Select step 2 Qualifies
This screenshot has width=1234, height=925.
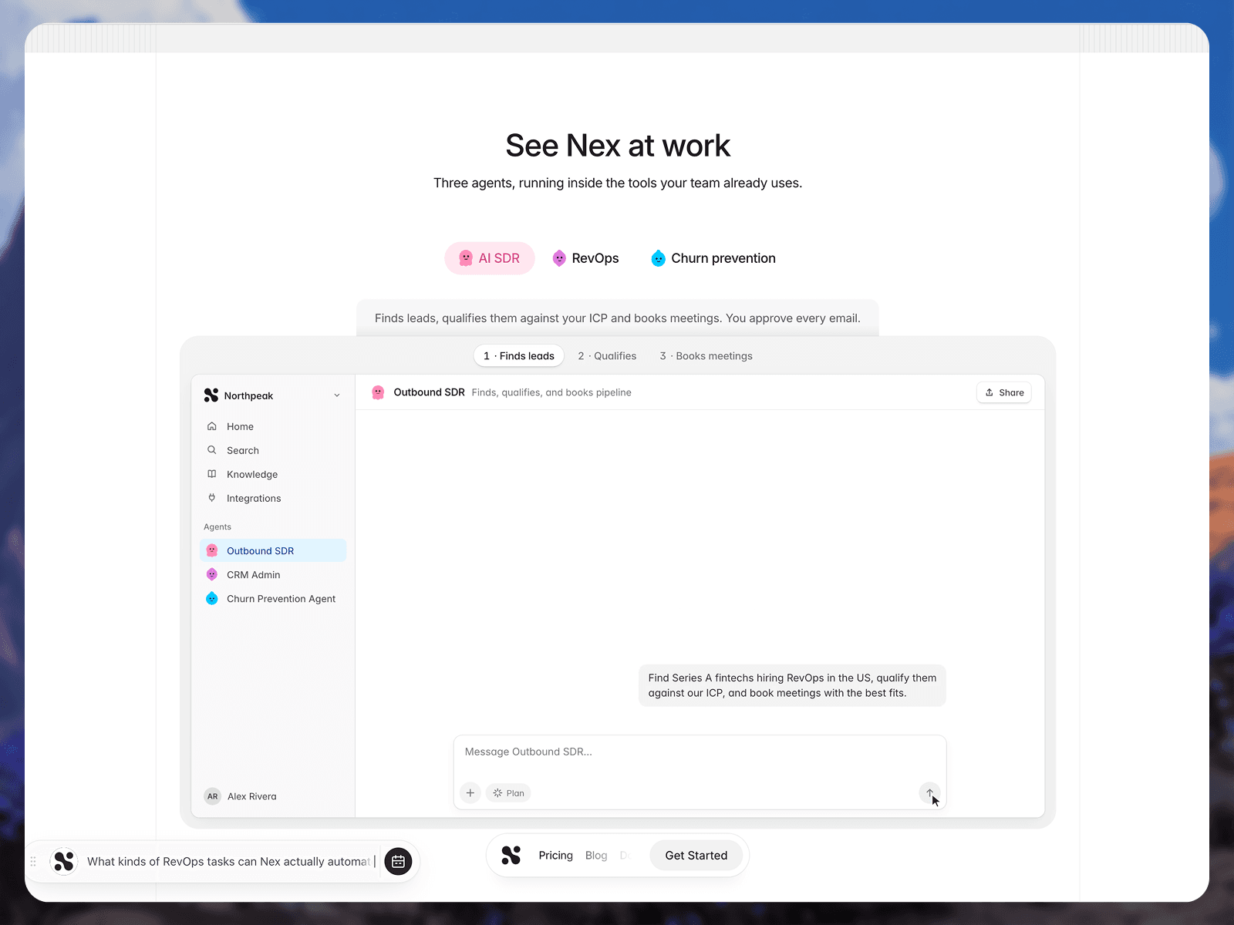(x=607, y=356)
